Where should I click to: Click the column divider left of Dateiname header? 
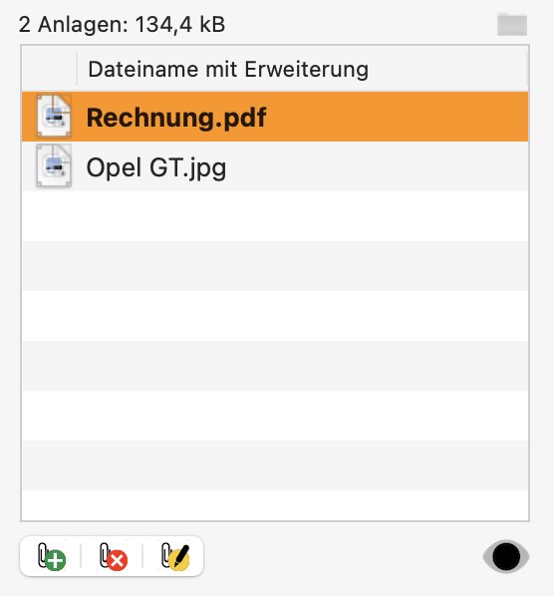[77, 69]
